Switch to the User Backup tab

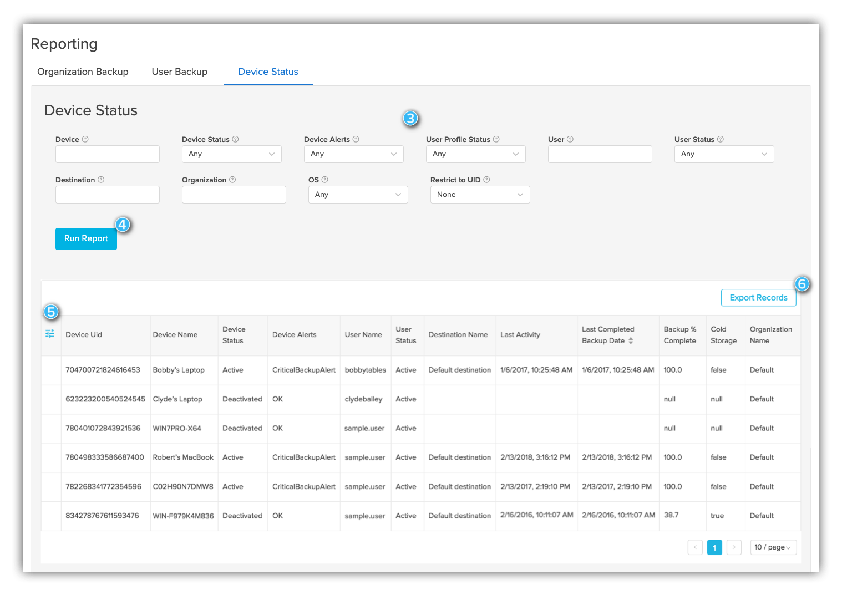point(179,72)
